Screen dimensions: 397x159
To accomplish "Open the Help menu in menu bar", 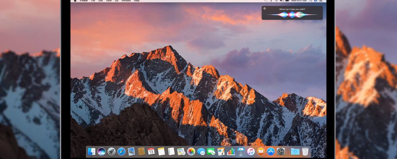I will click(x=137, y=1).
